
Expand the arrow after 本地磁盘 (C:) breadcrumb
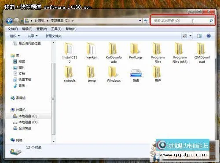coord(73,21)
